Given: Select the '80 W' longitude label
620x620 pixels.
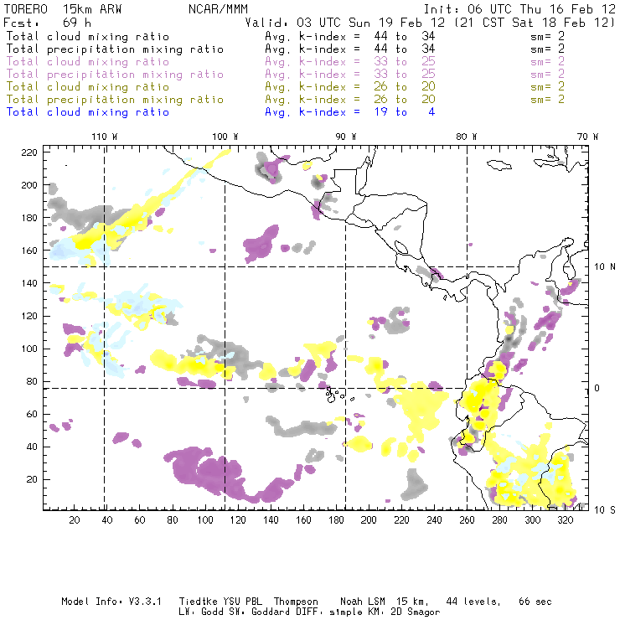Looking at the screenshot, I should click(x=467, y=137).
